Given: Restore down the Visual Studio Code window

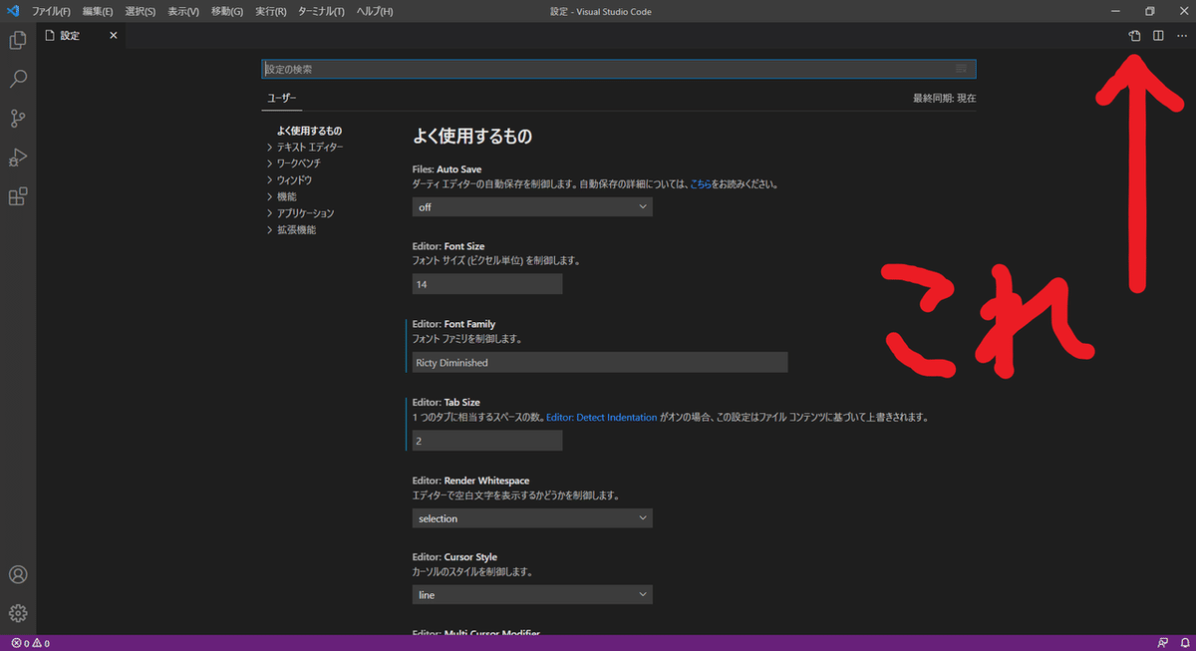Looking at the screenshot, I should pos(1149,11).
